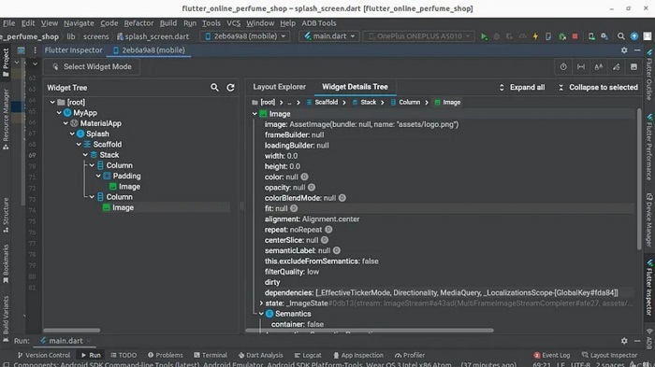Toggle Slow Animations stopwatch button
This screenshot has width=655, height=367.
click(x=563, y=66)
